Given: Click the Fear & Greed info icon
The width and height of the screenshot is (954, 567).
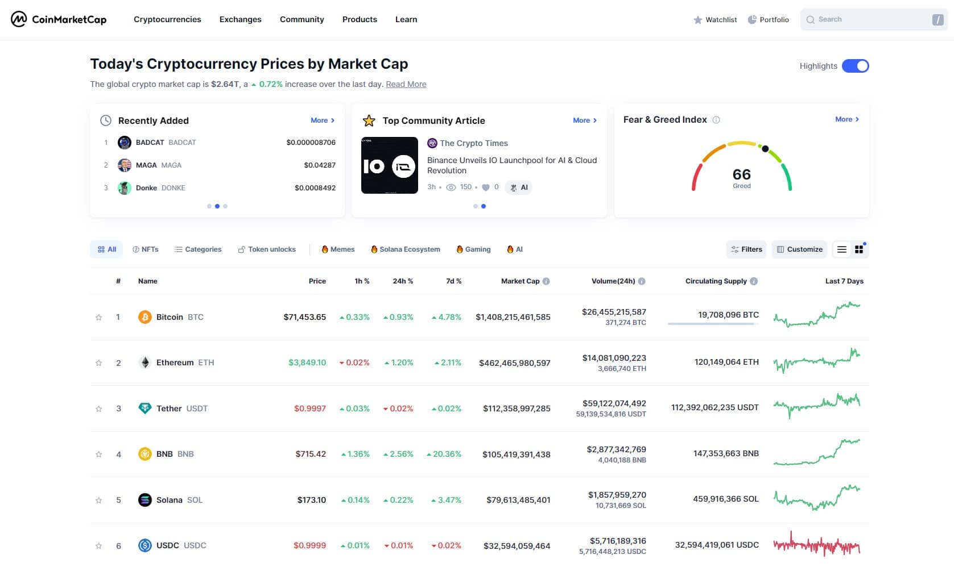Looking at the screenshot, I should (x=716, y=120).
